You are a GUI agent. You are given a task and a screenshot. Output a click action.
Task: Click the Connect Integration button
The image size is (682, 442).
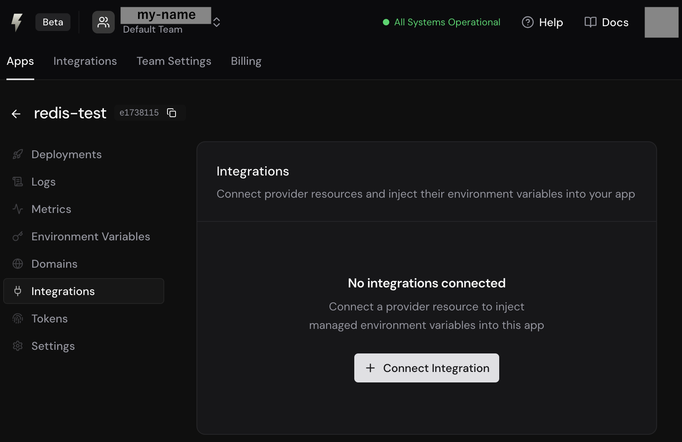427,368
